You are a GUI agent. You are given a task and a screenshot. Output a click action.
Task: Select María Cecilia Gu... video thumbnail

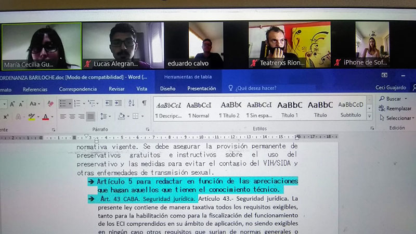[x=42, y=47]
